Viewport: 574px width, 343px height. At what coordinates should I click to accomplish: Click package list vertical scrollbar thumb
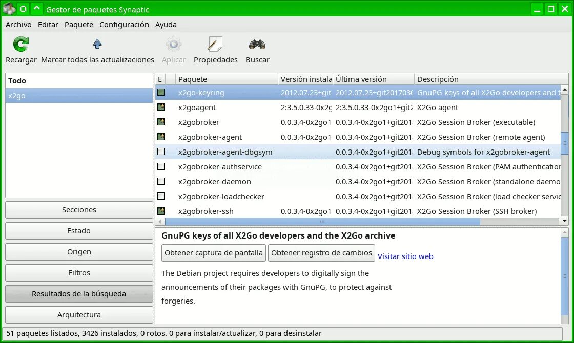point(564,143)
